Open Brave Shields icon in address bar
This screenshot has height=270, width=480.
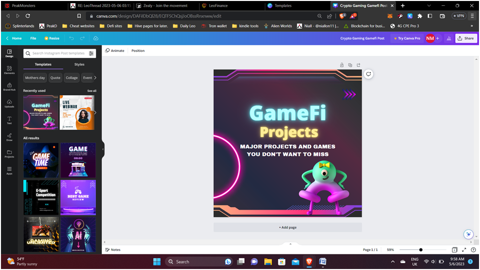[342, 16]
